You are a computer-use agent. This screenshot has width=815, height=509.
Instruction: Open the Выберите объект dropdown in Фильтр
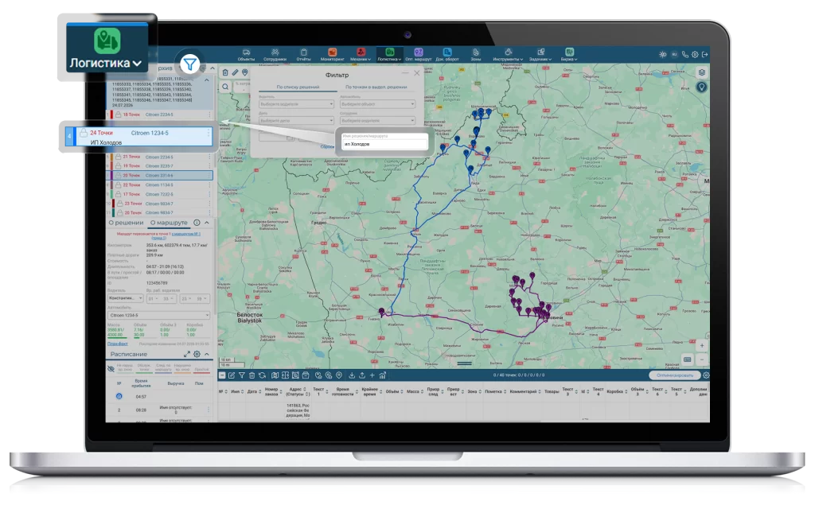[377, 104]
